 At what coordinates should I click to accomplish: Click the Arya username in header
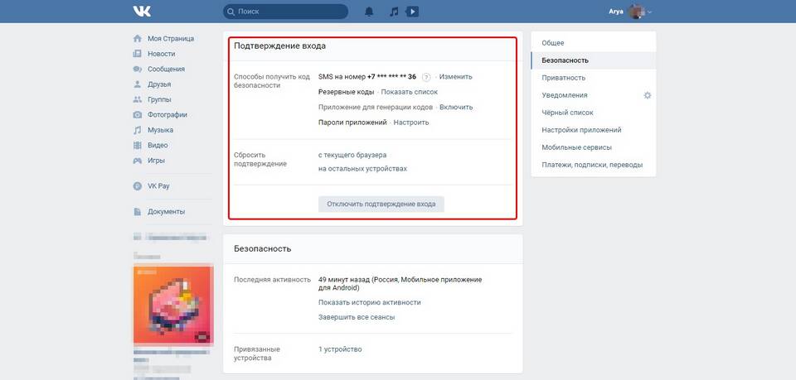(x=616, y=12)
